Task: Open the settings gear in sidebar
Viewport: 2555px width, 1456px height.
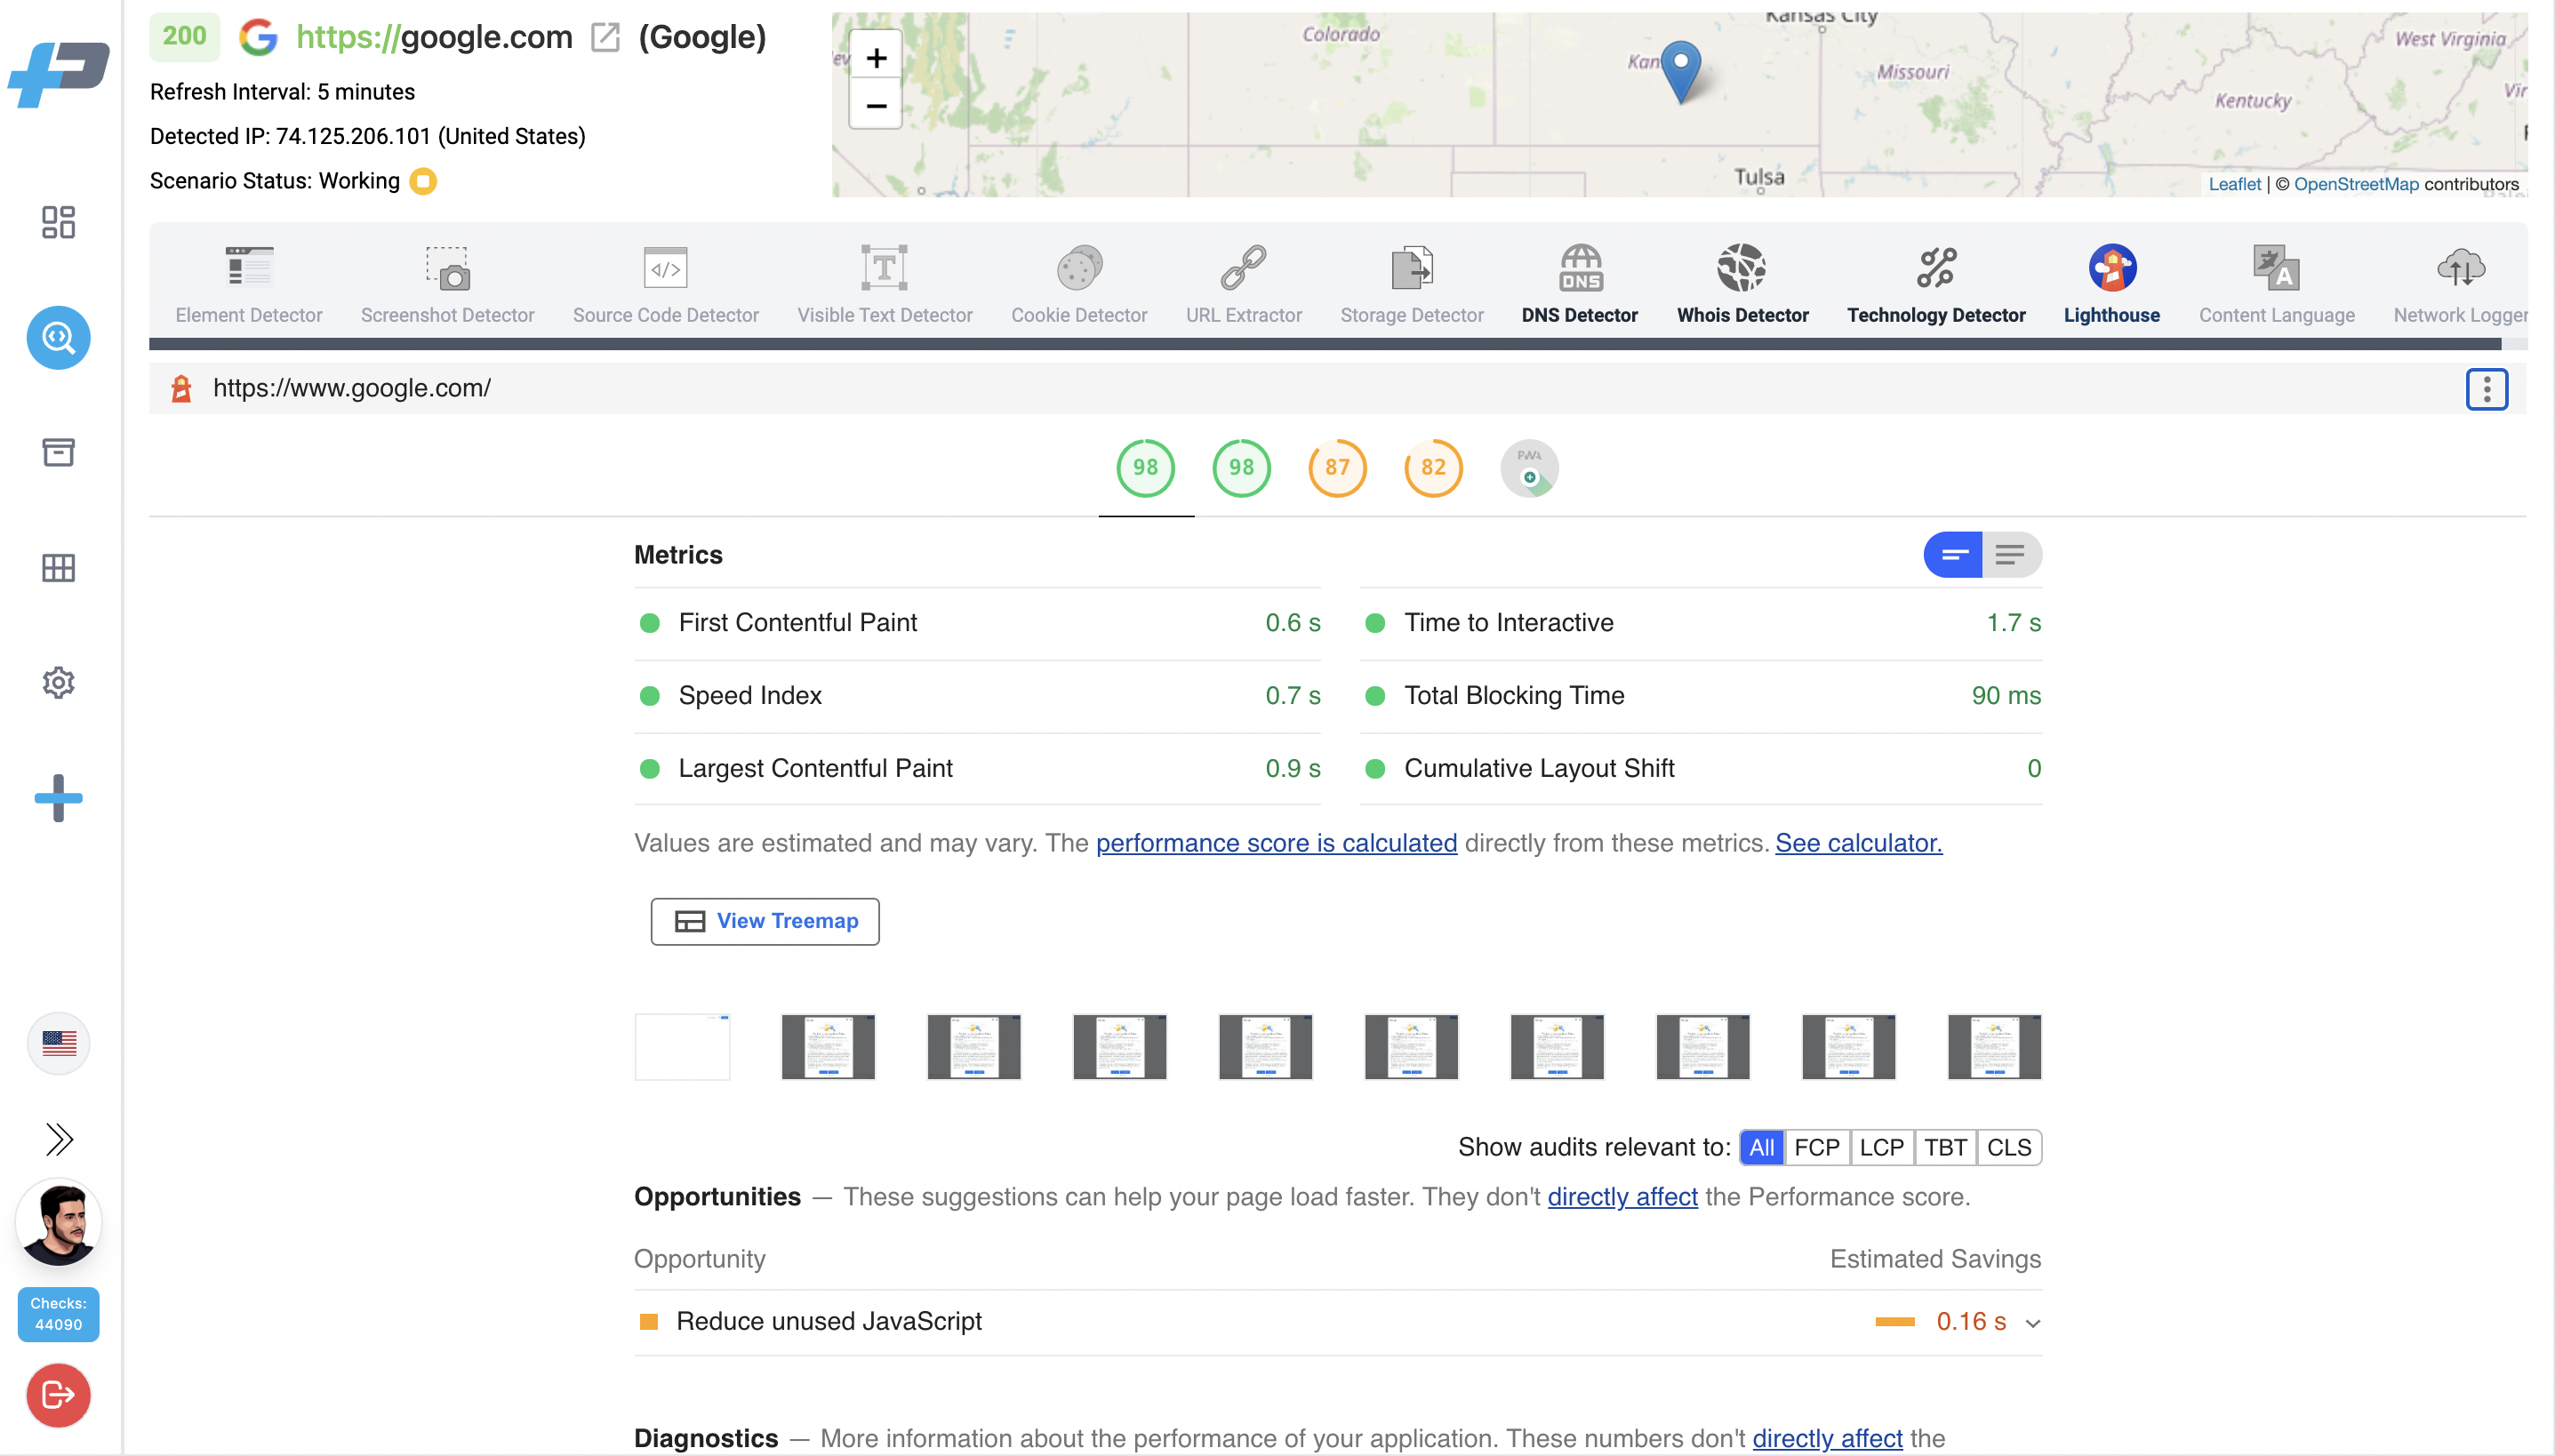Action: 58,683
